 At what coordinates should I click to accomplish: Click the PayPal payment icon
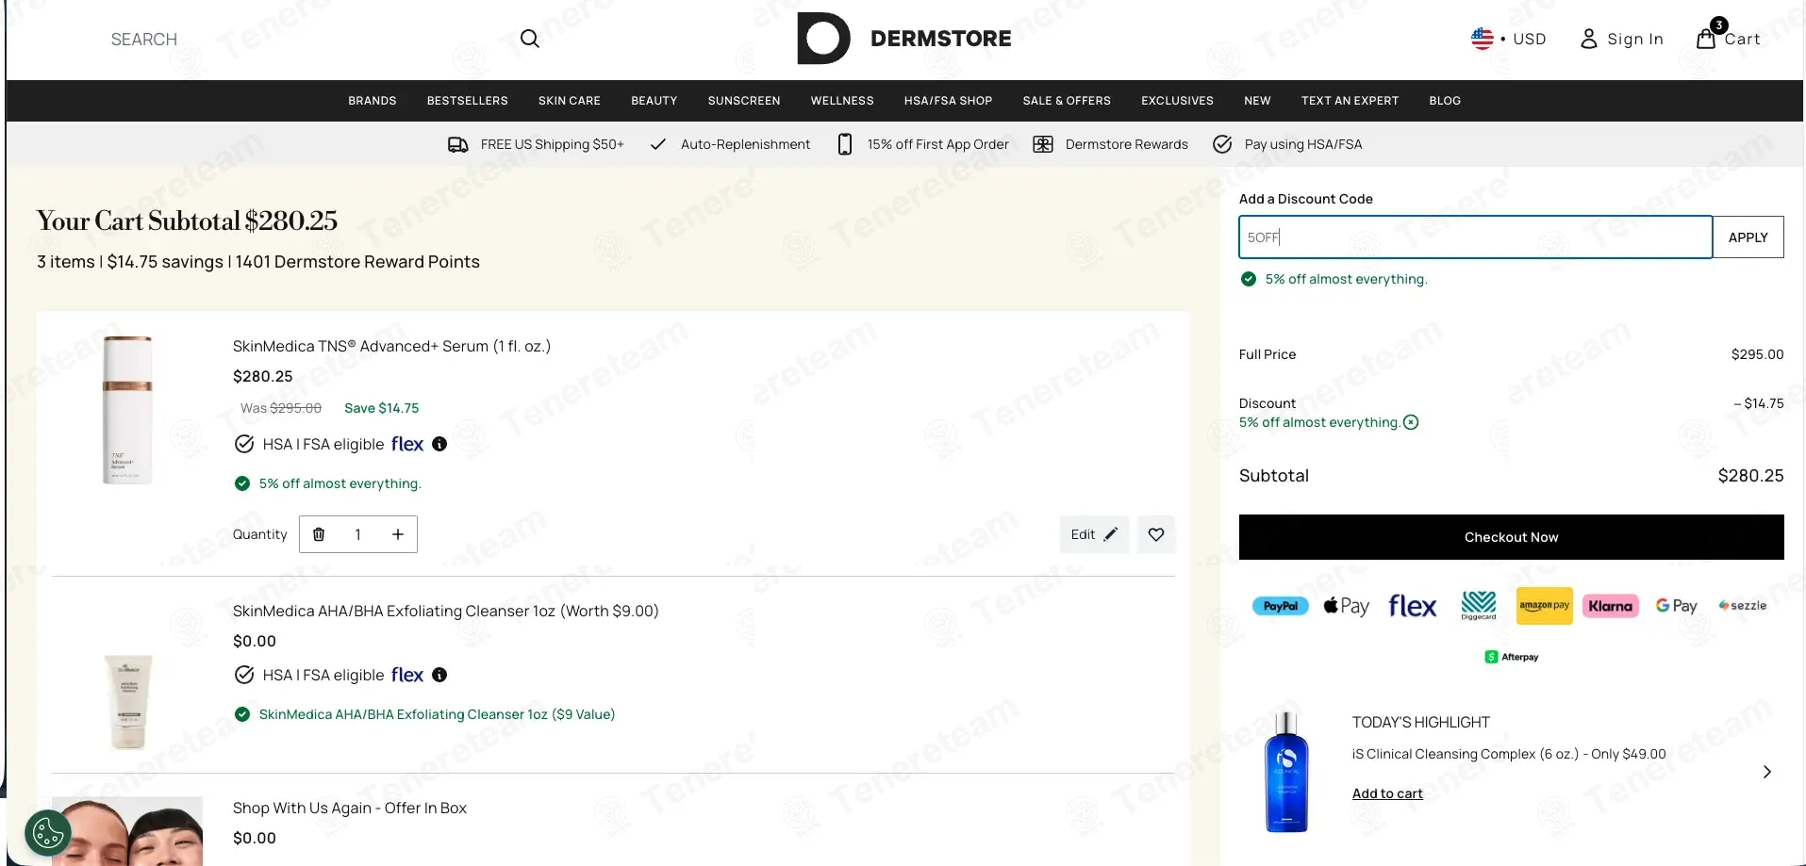click(x=1281, y=606)
